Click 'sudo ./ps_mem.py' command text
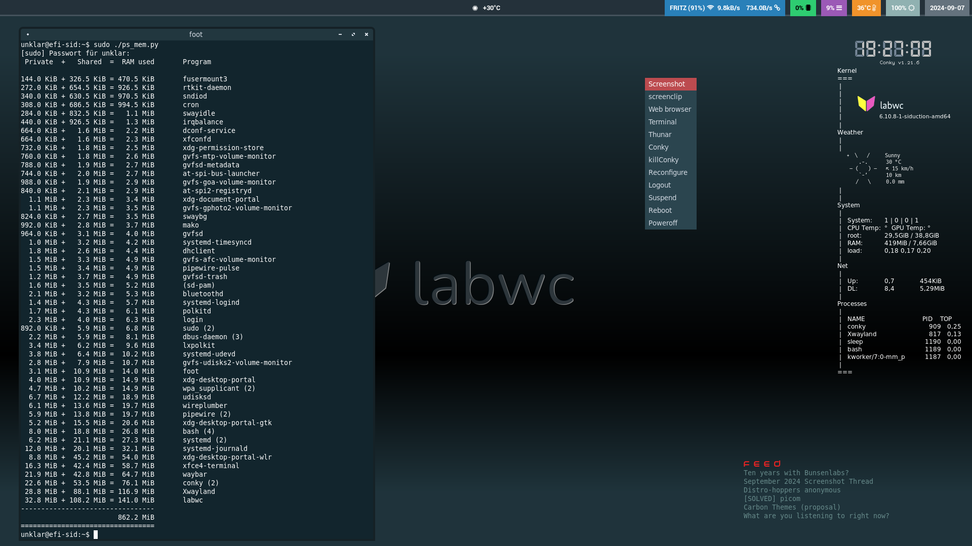This screenshot has width=972, height=546. [x=126, y=44]
